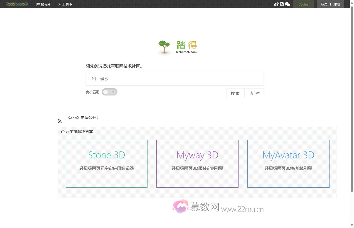Click the thumbs-up icon by 元宇宙解决方案

[63, 132]
